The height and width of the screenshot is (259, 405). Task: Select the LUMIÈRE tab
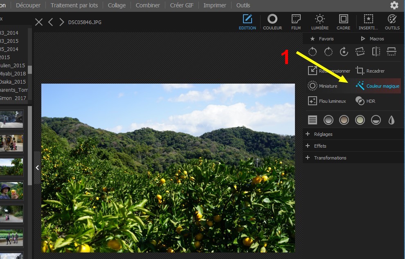tap(320, 22)
